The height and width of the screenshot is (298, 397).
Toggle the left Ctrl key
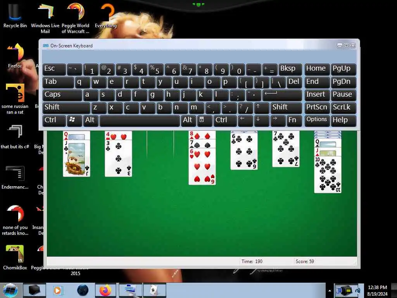(54, 120)
